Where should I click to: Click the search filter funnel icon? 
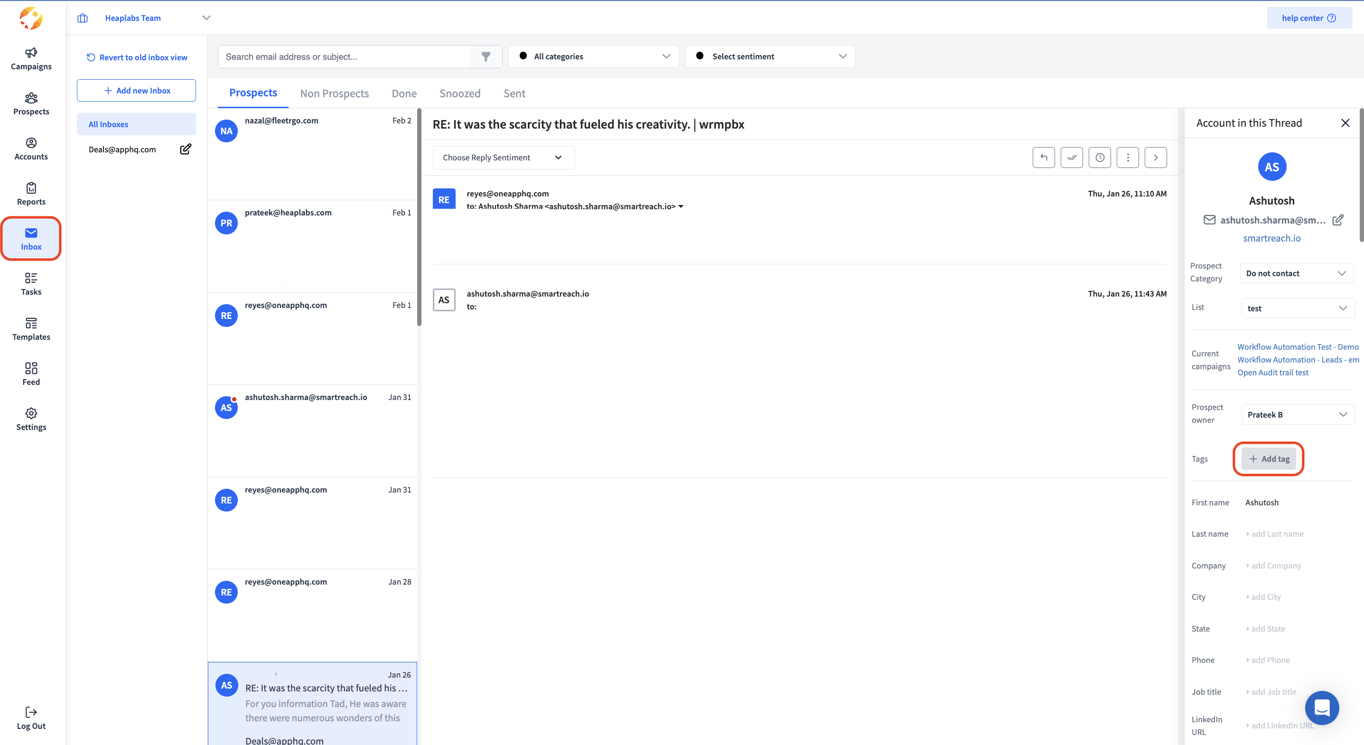coord(486,56)
